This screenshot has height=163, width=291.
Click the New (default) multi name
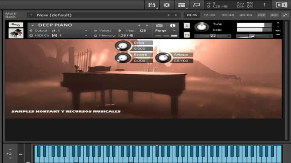[54, 15]
